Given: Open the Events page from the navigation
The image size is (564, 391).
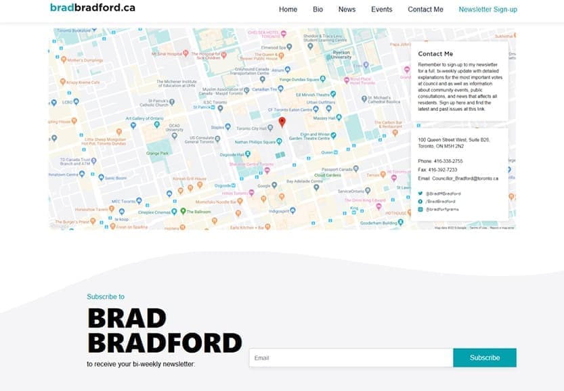Looking at the screenshot, I should tap(382, 9).
